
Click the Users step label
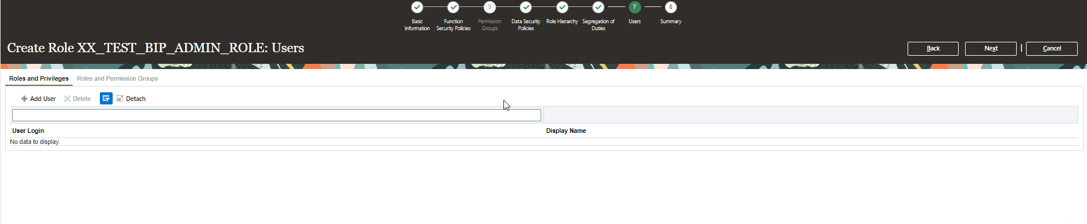(x=635, y=21)
